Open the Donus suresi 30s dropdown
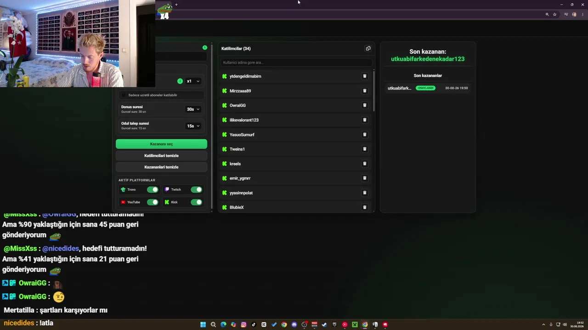The width and height of the screenshot is (588, 330). [193, 110]
